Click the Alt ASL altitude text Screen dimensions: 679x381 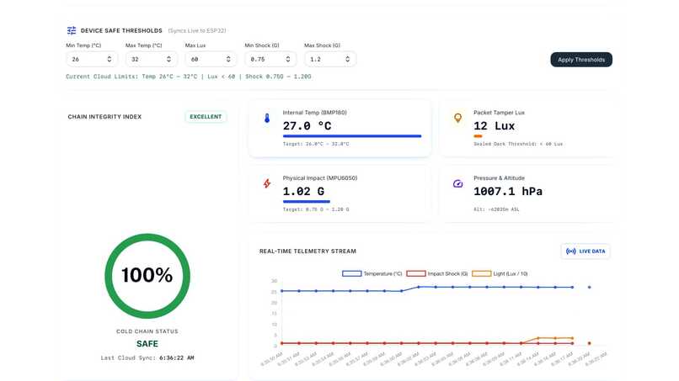[496, 209]
